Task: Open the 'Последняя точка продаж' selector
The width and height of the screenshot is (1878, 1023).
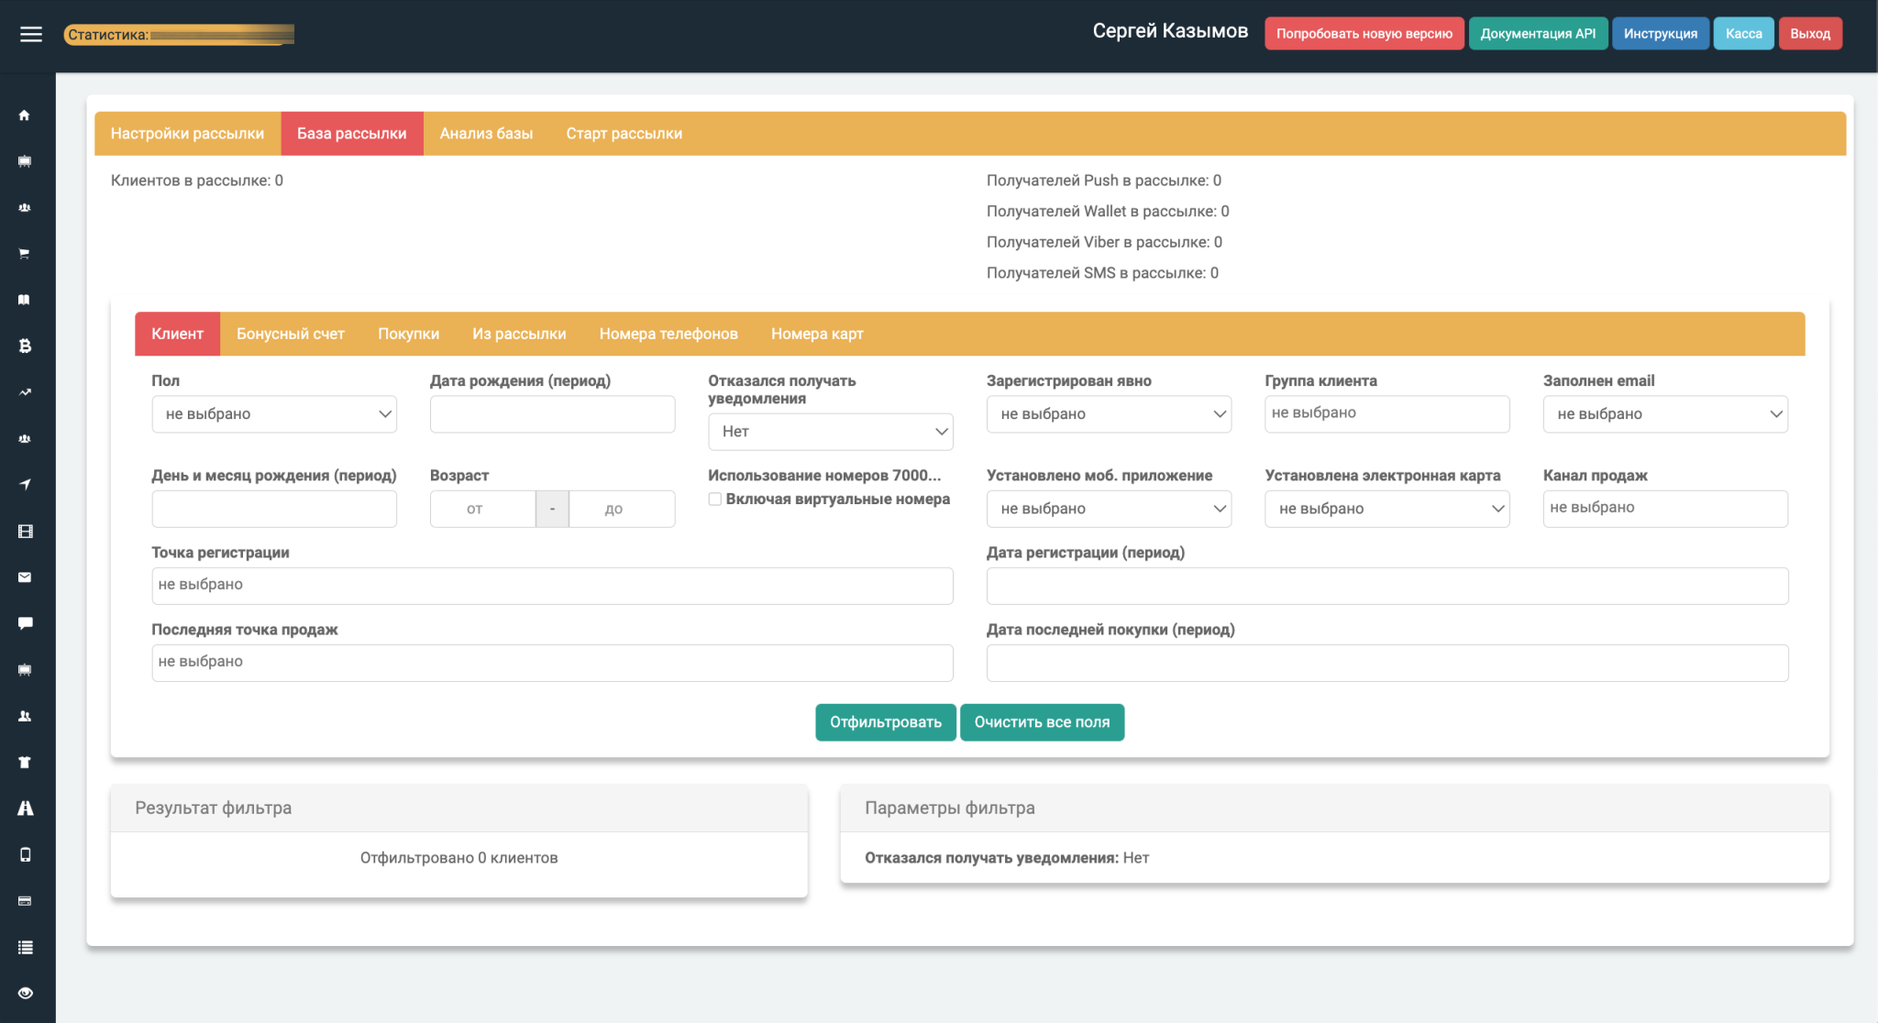Action: coord(552,663)
